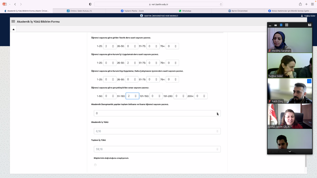Click the Akademik Danışmanlık student count field
Image resolution: width=317 pixels, height=178 pixels.
pos(155,113)
